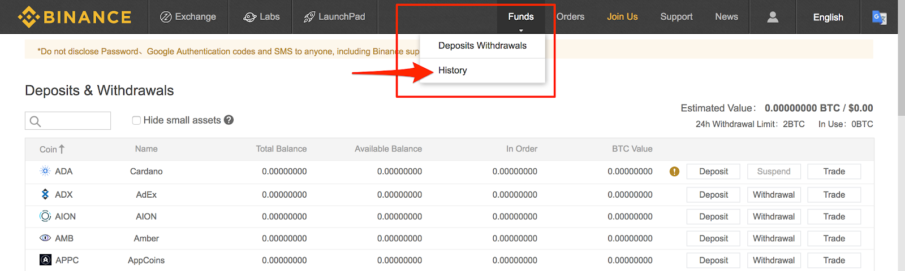Screen dimensions: 905x271
Task: Open the Labs menu item
Action: (x=261, y=17)
